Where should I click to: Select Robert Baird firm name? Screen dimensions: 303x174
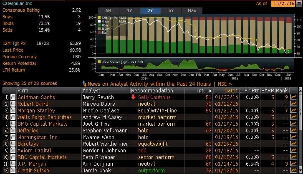tap(33, 104)
